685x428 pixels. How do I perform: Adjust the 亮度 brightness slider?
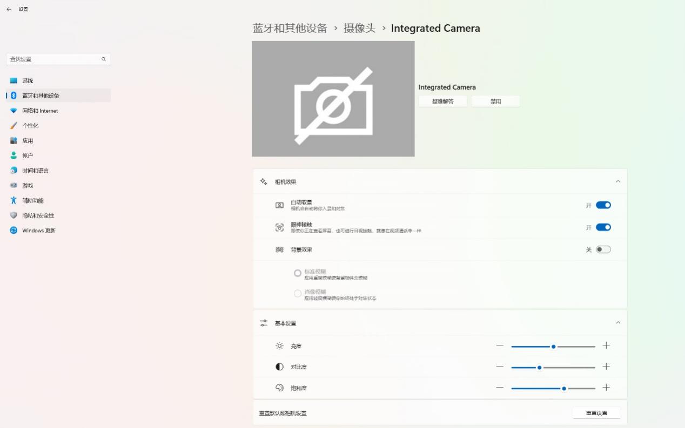click(x=553, y=346)
